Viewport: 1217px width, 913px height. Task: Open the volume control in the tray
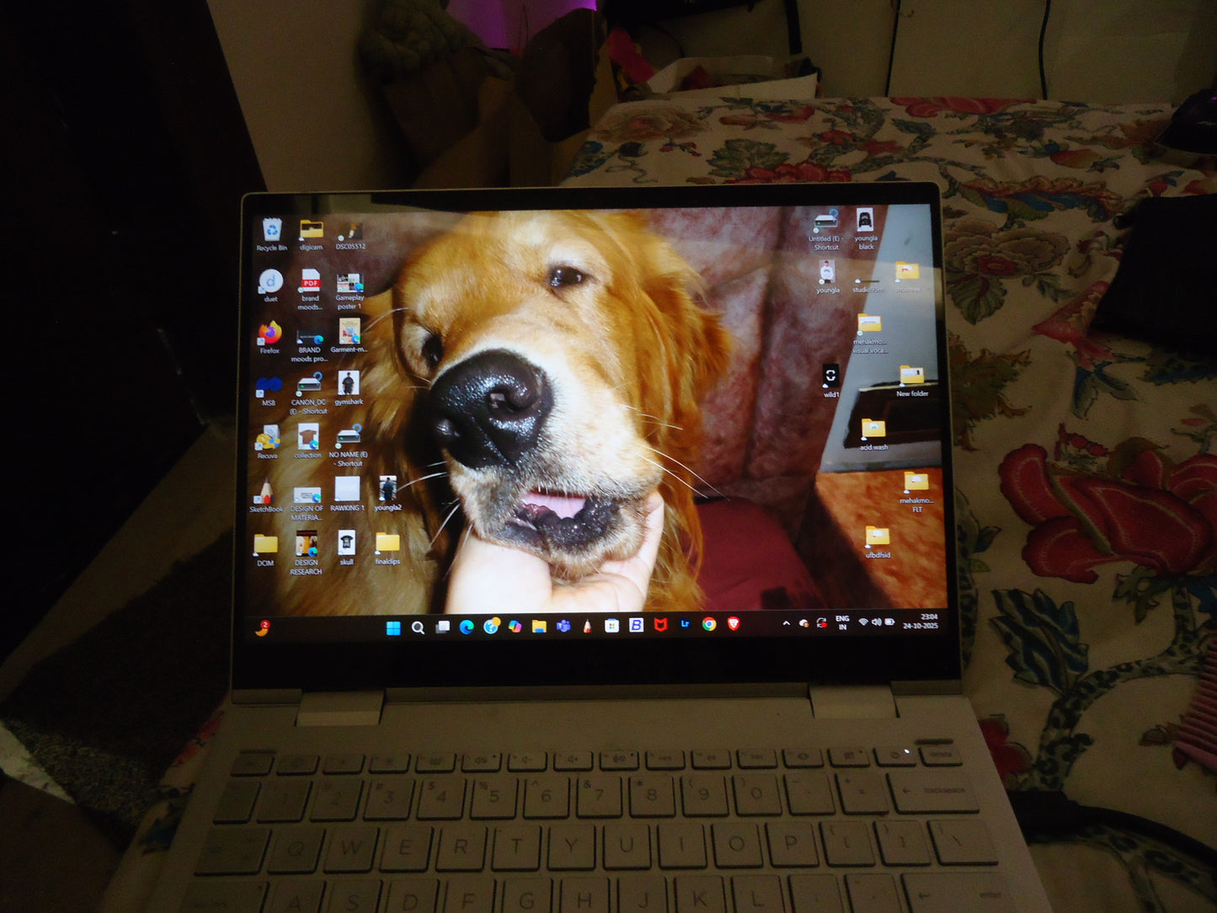click(877, 622)
